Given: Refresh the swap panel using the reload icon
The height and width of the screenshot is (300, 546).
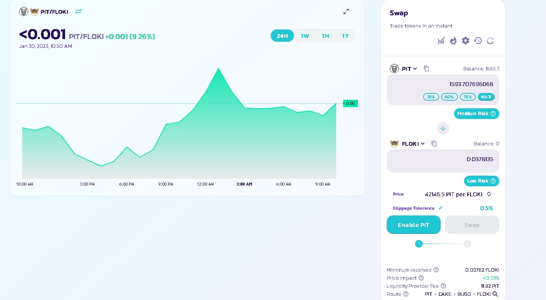Looking at the screenshot, I should pos(490,41).
